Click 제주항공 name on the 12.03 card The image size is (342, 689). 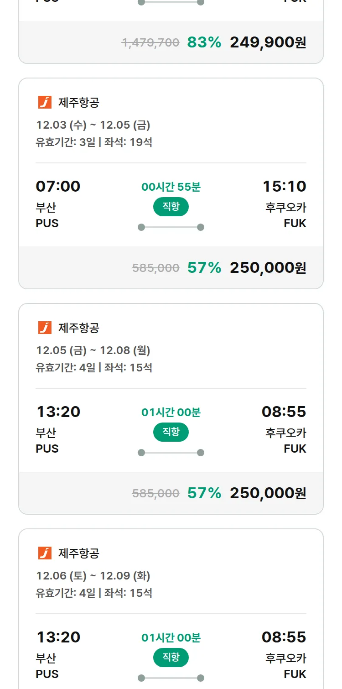[78, 103]
